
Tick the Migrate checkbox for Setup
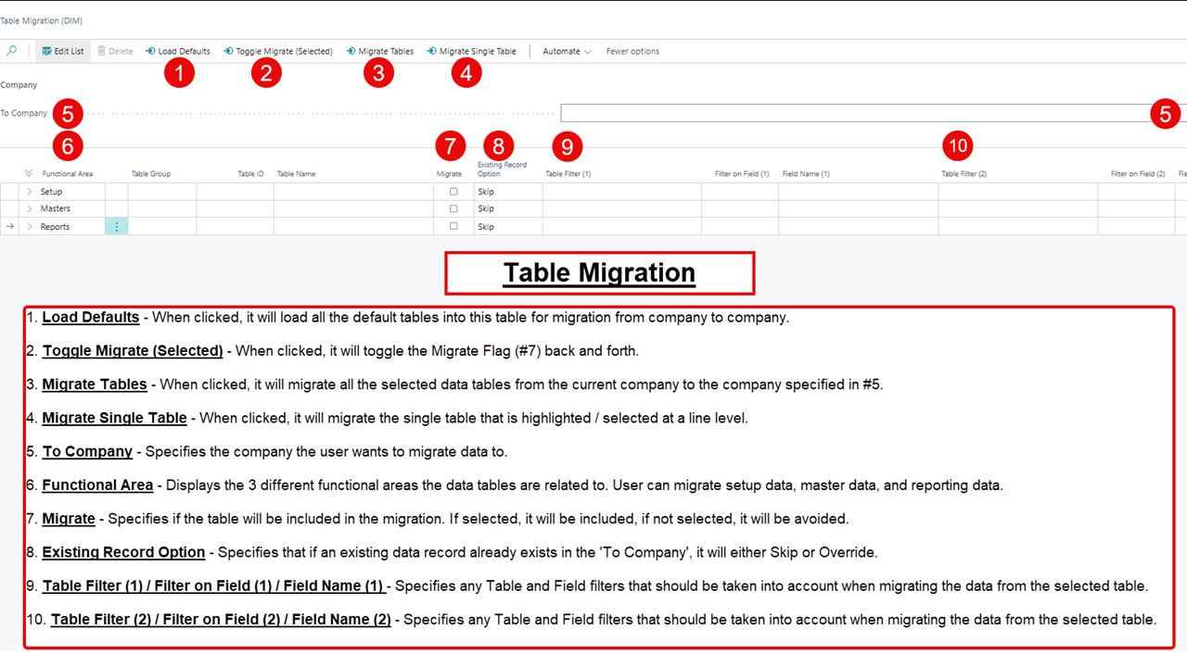point(453,191)
